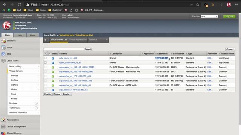Reload the page with the refresh icon
241x135 pixels.
(x=19, y=4)
